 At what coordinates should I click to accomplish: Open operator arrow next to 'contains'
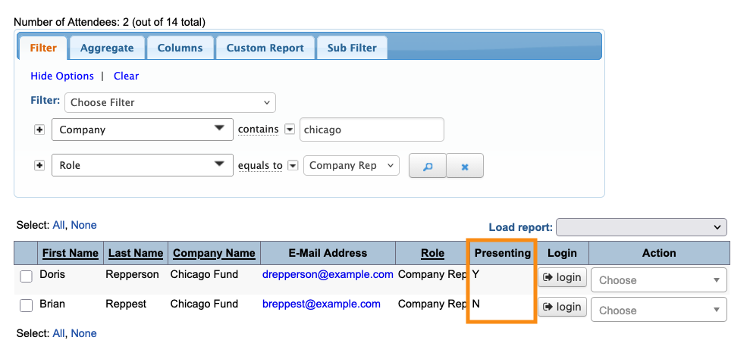pos(290,130)
